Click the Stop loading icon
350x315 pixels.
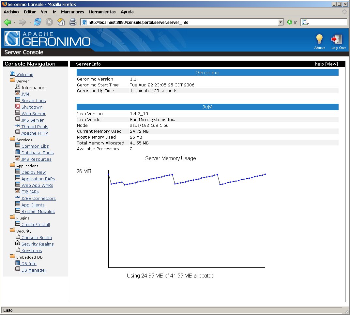[x=49, y=22]
